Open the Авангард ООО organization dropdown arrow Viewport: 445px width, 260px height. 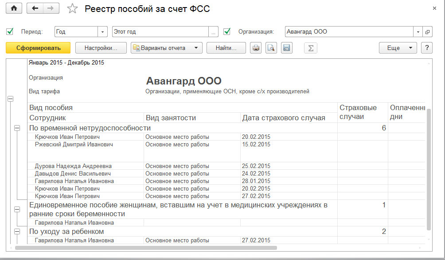418,32
